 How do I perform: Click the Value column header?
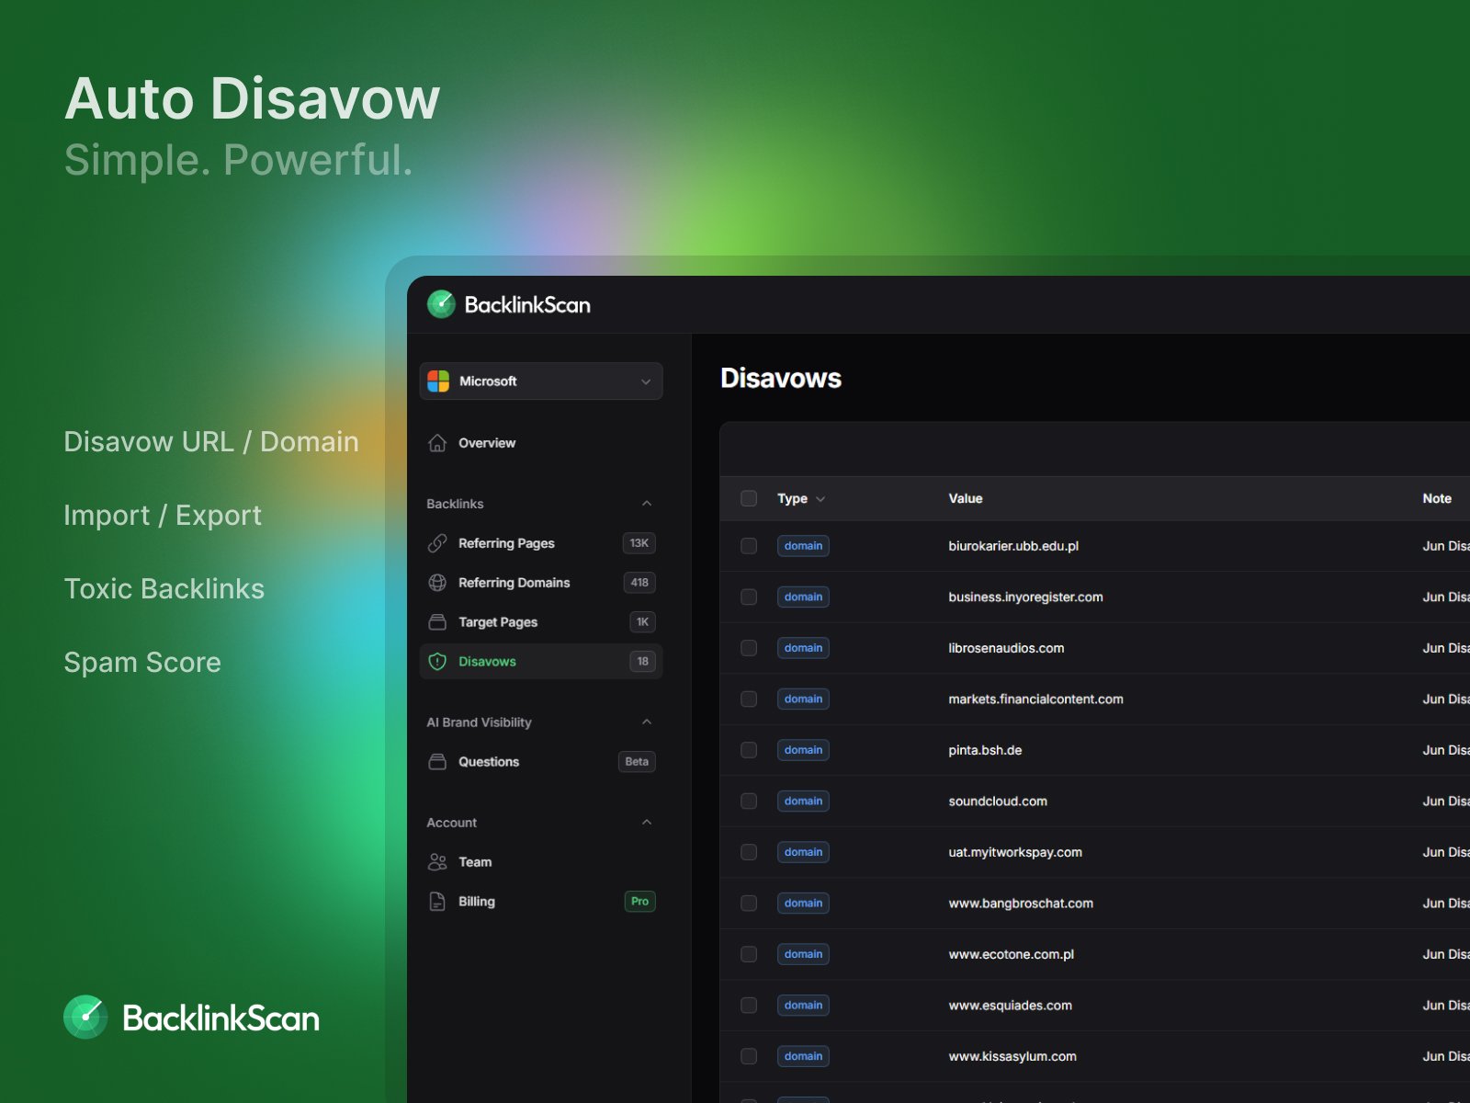[x=966, y=498]
